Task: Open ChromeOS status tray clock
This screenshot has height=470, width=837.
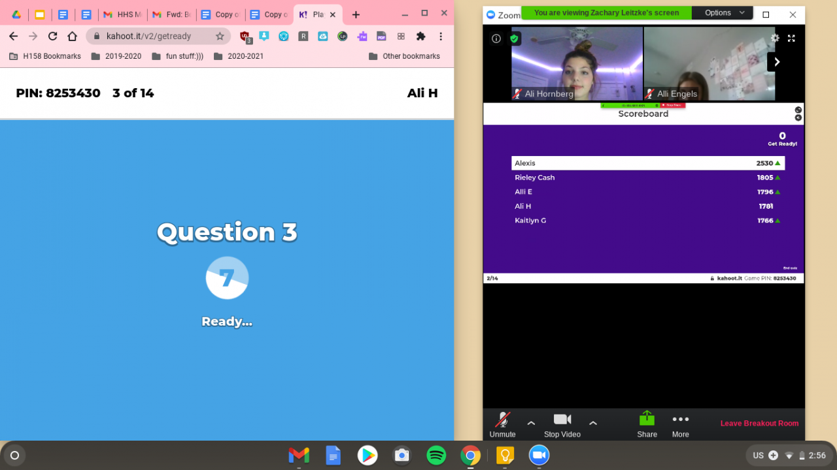Action: (x=817, y=456)
